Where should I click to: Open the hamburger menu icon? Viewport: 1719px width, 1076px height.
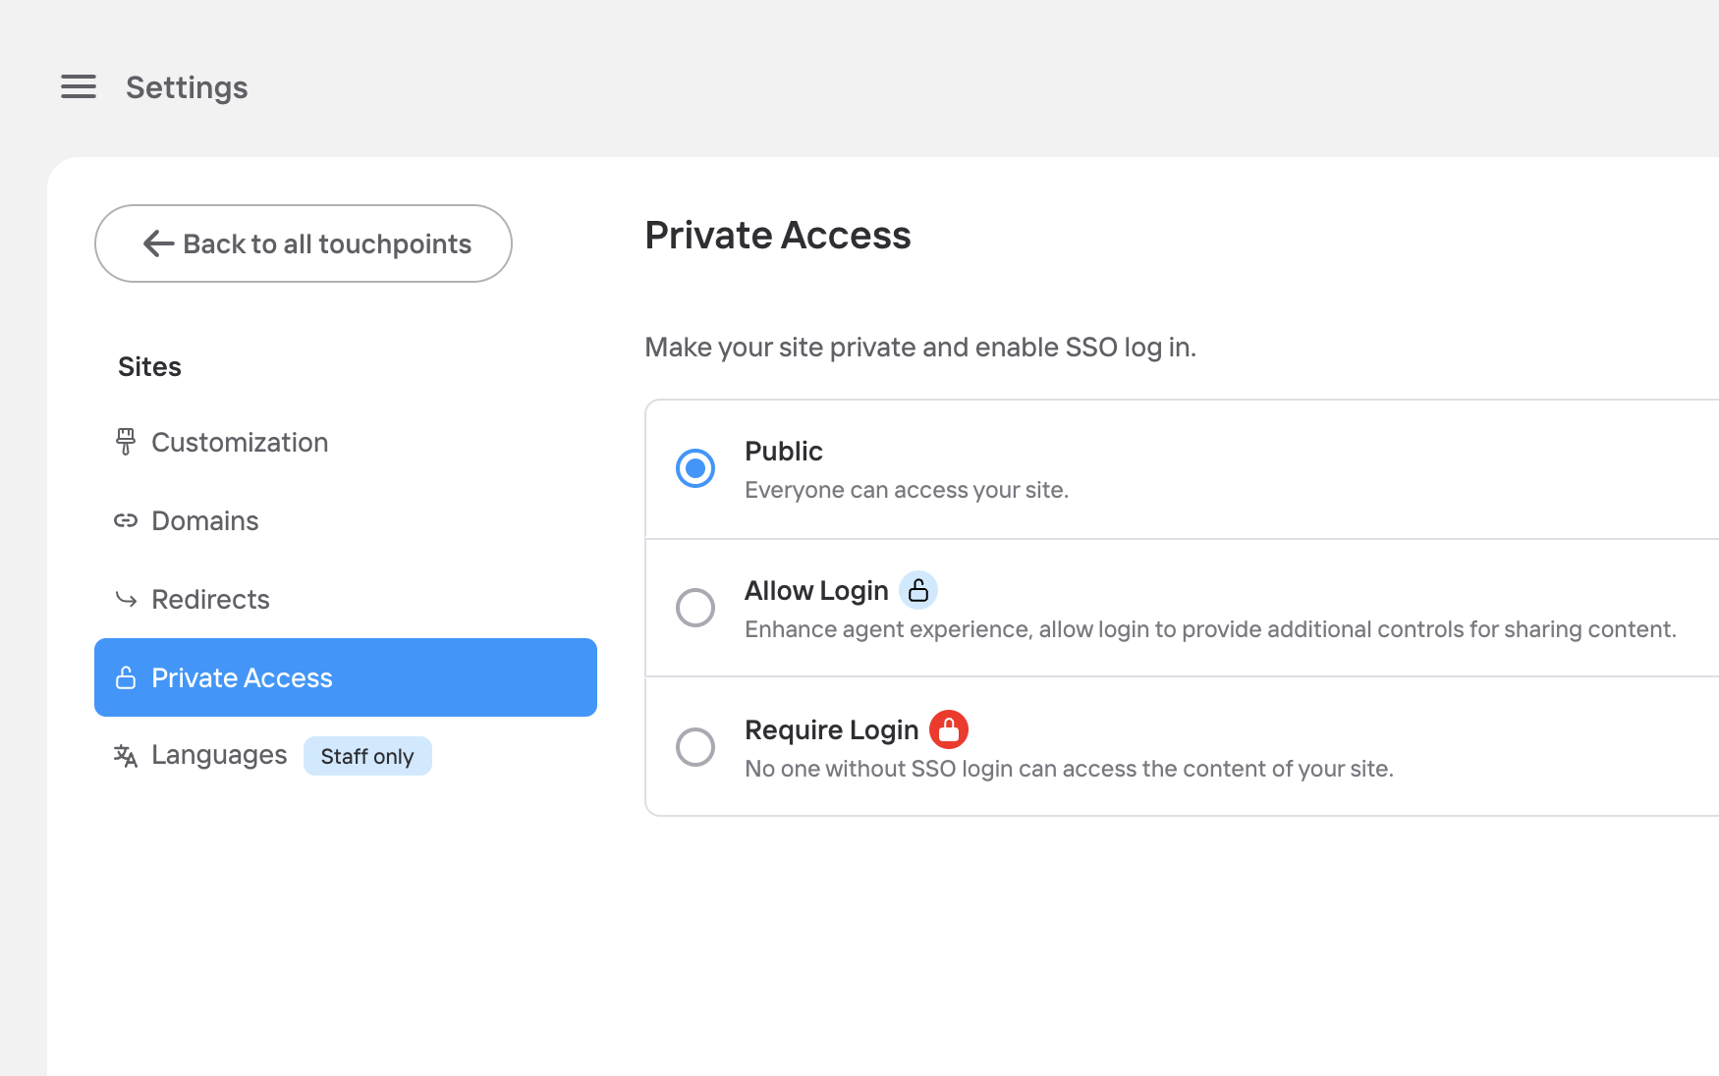click(79, 86)
